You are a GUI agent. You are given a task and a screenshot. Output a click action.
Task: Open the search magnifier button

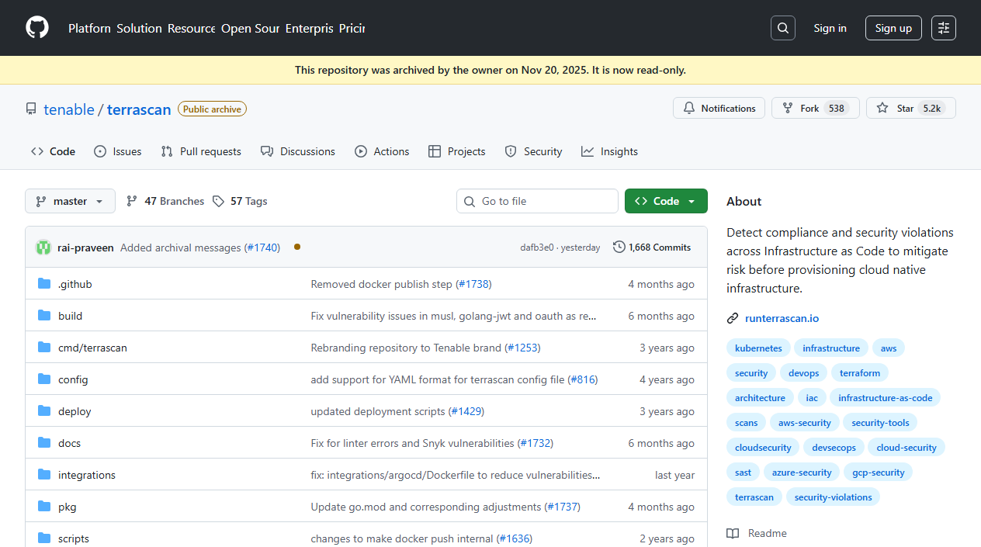pyautogui.click(x=783, y=28)
